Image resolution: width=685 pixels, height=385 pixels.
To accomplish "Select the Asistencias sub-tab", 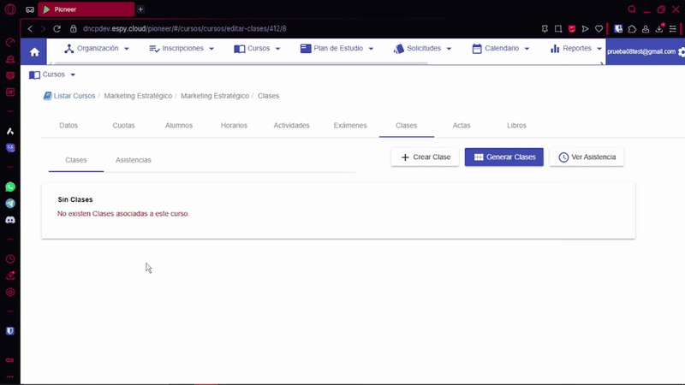I will [134, 161].
